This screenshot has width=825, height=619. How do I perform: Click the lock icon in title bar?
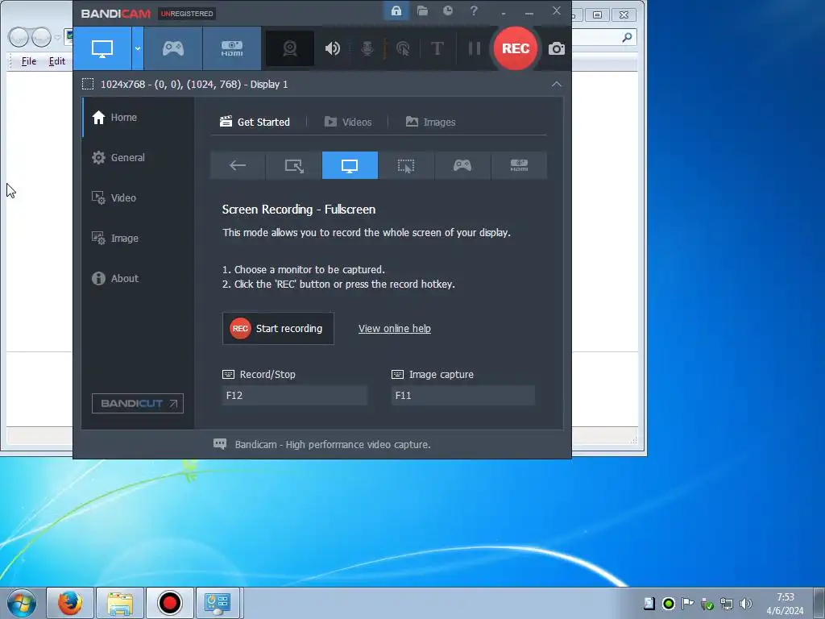point(396,11)
